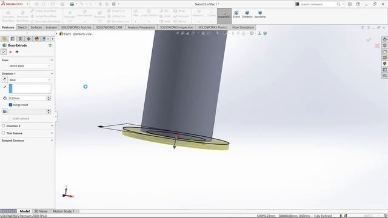This screenshot has width=388, height=218.
Task: Confirm the Boss-Extrude with the green checkmark
Action: point(4,52)
